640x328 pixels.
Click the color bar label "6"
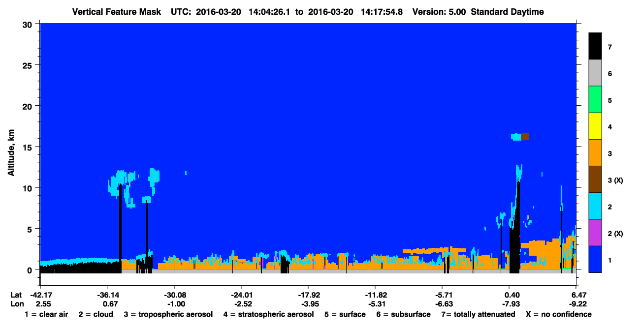pos(609,74)
